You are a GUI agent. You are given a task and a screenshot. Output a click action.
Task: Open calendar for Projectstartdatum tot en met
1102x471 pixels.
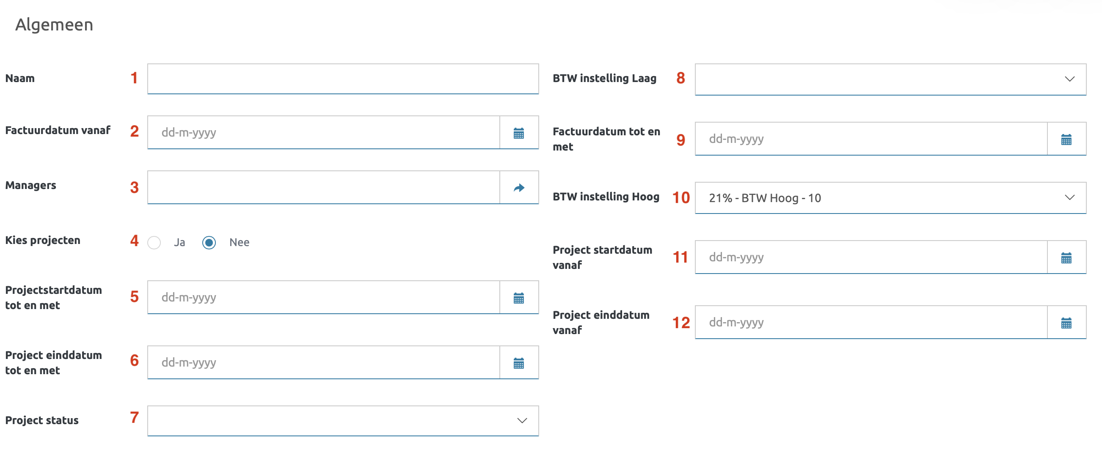(518, 298)
